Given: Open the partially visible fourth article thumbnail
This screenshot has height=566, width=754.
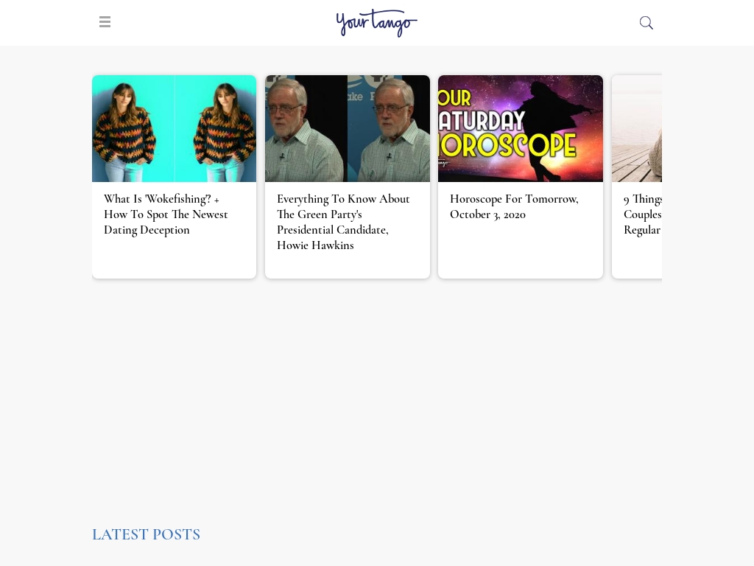Looking at the screenshot, I should point(637,128).
